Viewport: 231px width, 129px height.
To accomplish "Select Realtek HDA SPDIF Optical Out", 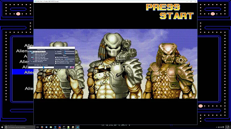I will click(x=41, y=59).
